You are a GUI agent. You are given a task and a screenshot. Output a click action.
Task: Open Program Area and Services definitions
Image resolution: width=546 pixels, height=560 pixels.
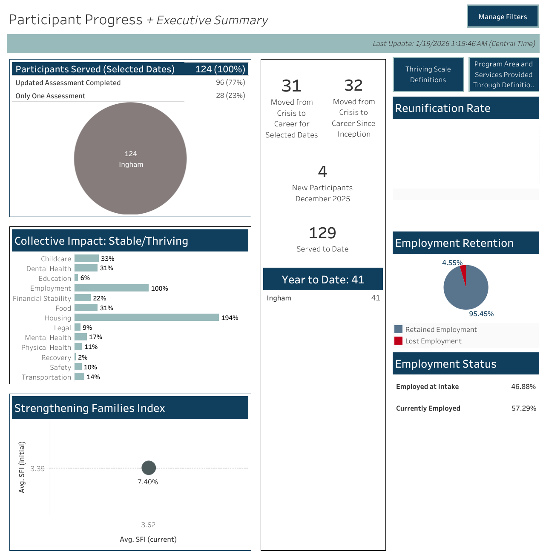tap(503, 74)
